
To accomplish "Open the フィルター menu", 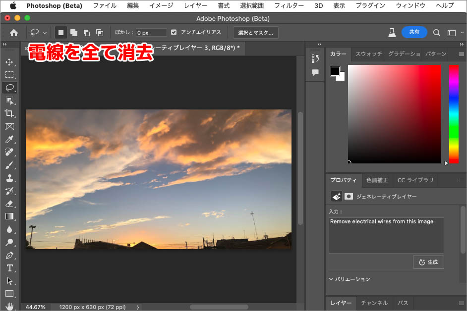I will (289, 5).
